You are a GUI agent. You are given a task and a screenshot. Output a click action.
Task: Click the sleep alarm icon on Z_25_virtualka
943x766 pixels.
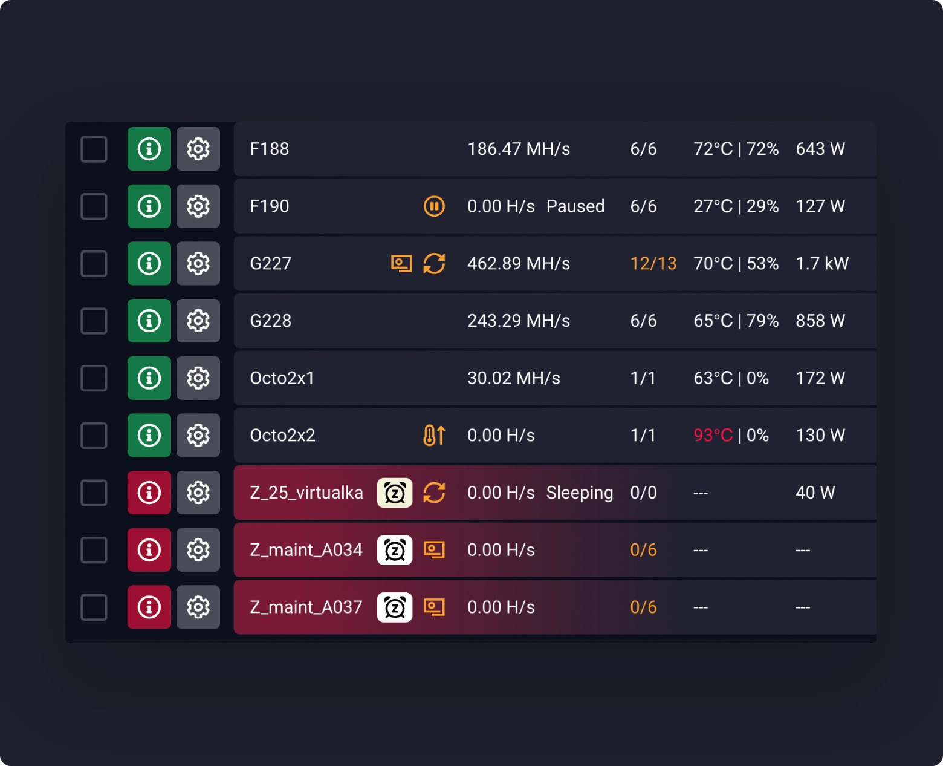pos(395,493)
